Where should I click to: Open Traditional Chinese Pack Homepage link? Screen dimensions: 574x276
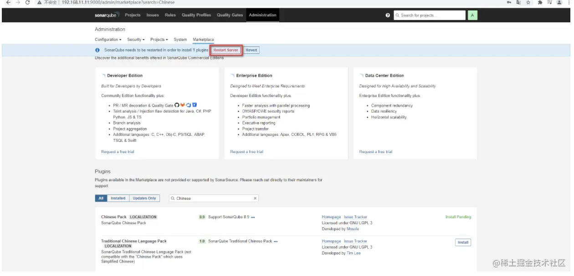tap(331, 241)
